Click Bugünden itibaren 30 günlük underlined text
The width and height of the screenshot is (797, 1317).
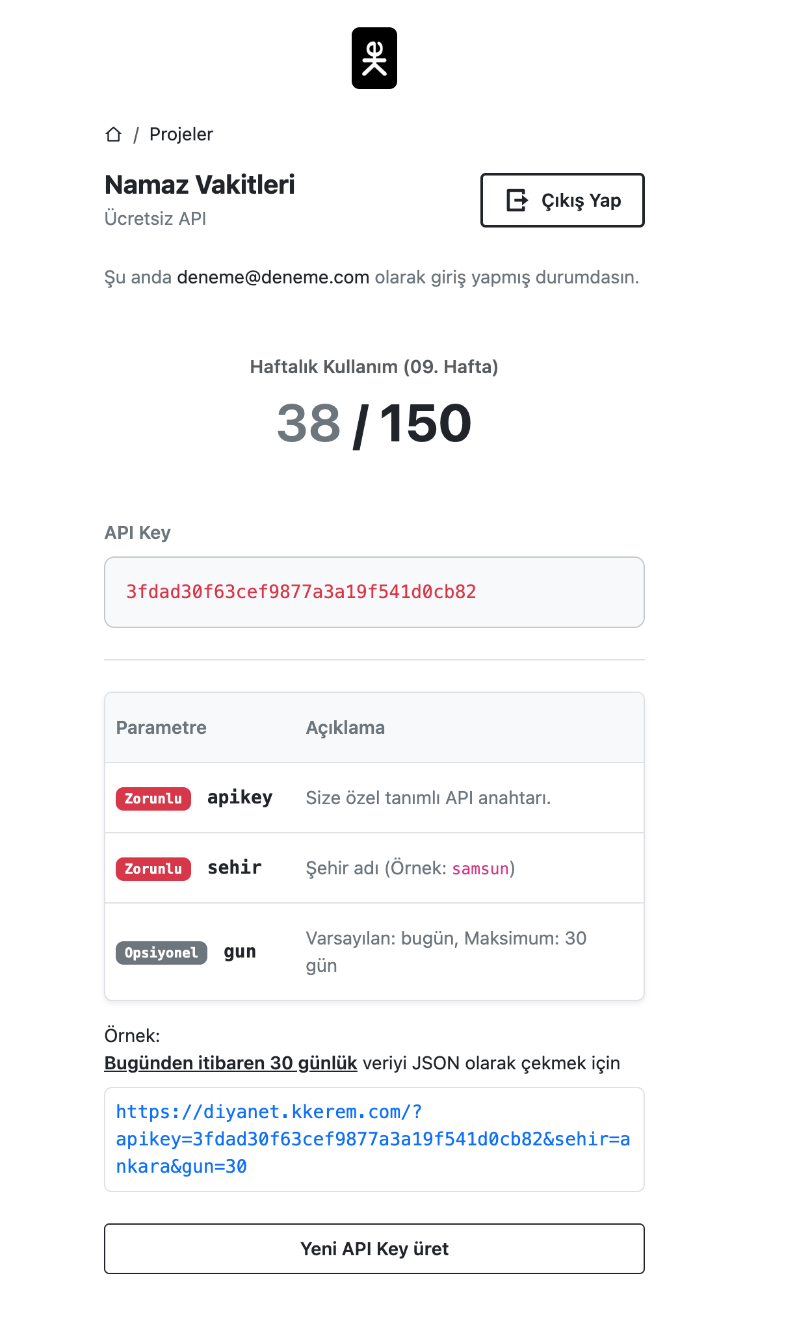231,1063
